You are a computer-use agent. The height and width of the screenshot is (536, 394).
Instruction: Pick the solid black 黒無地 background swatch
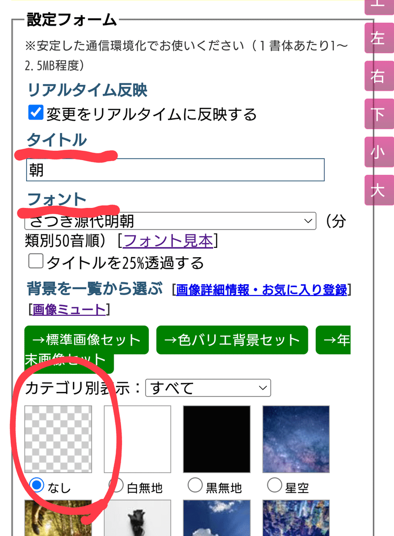pyautogui.click(x=217, y=439)
